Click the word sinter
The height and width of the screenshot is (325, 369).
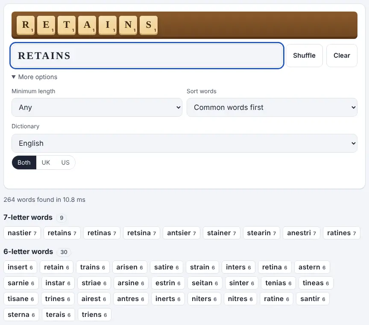242,283
